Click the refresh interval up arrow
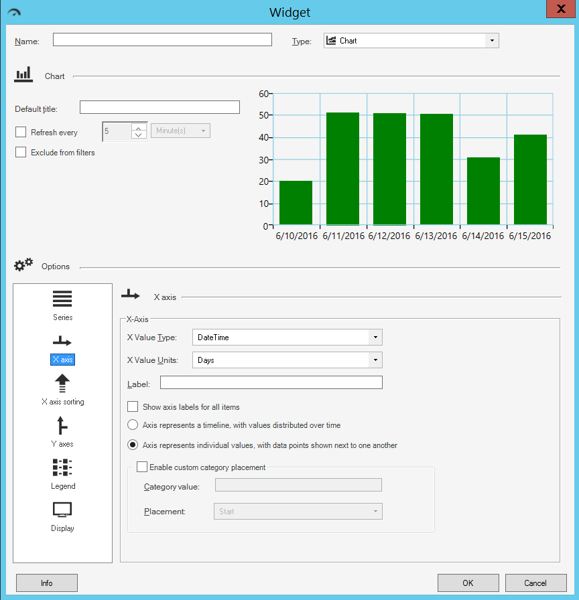The height and width of the screenshot is (600, 579). [138, 129]
